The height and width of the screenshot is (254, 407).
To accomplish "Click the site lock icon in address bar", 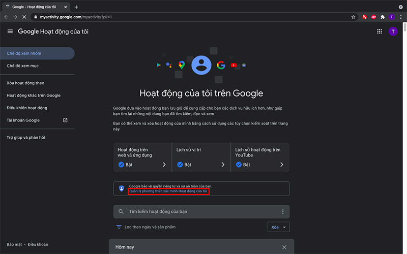I will [36, 17].
